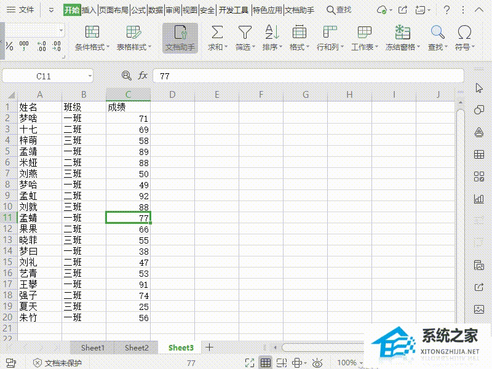Switch to the 数据 tab

coord(156,10)
